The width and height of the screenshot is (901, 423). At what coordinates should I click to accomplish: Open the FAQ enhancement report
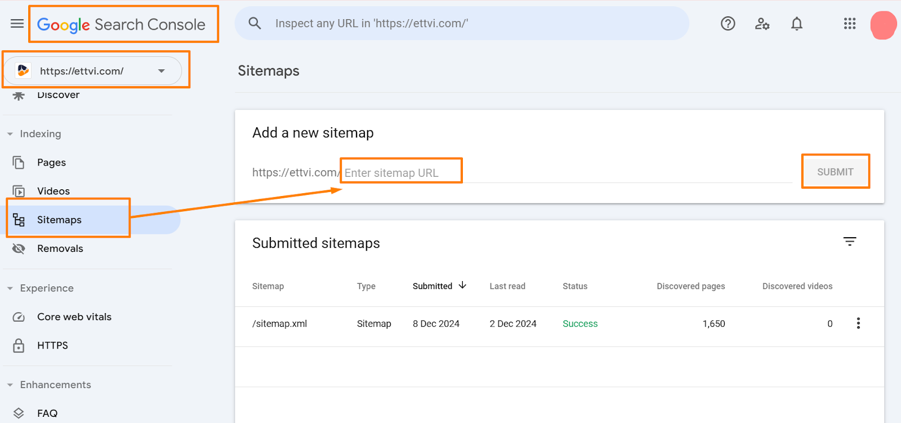47,413
